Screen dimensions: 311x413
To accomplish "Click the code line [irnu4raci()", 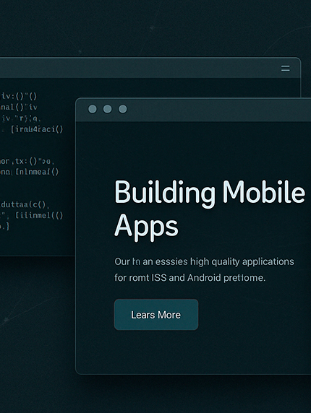I will (37, 129).
